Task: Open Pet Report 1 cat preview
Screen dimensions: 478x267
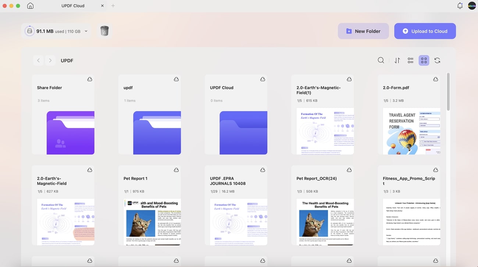Action: pyautogui.click(x=152, y=222)
